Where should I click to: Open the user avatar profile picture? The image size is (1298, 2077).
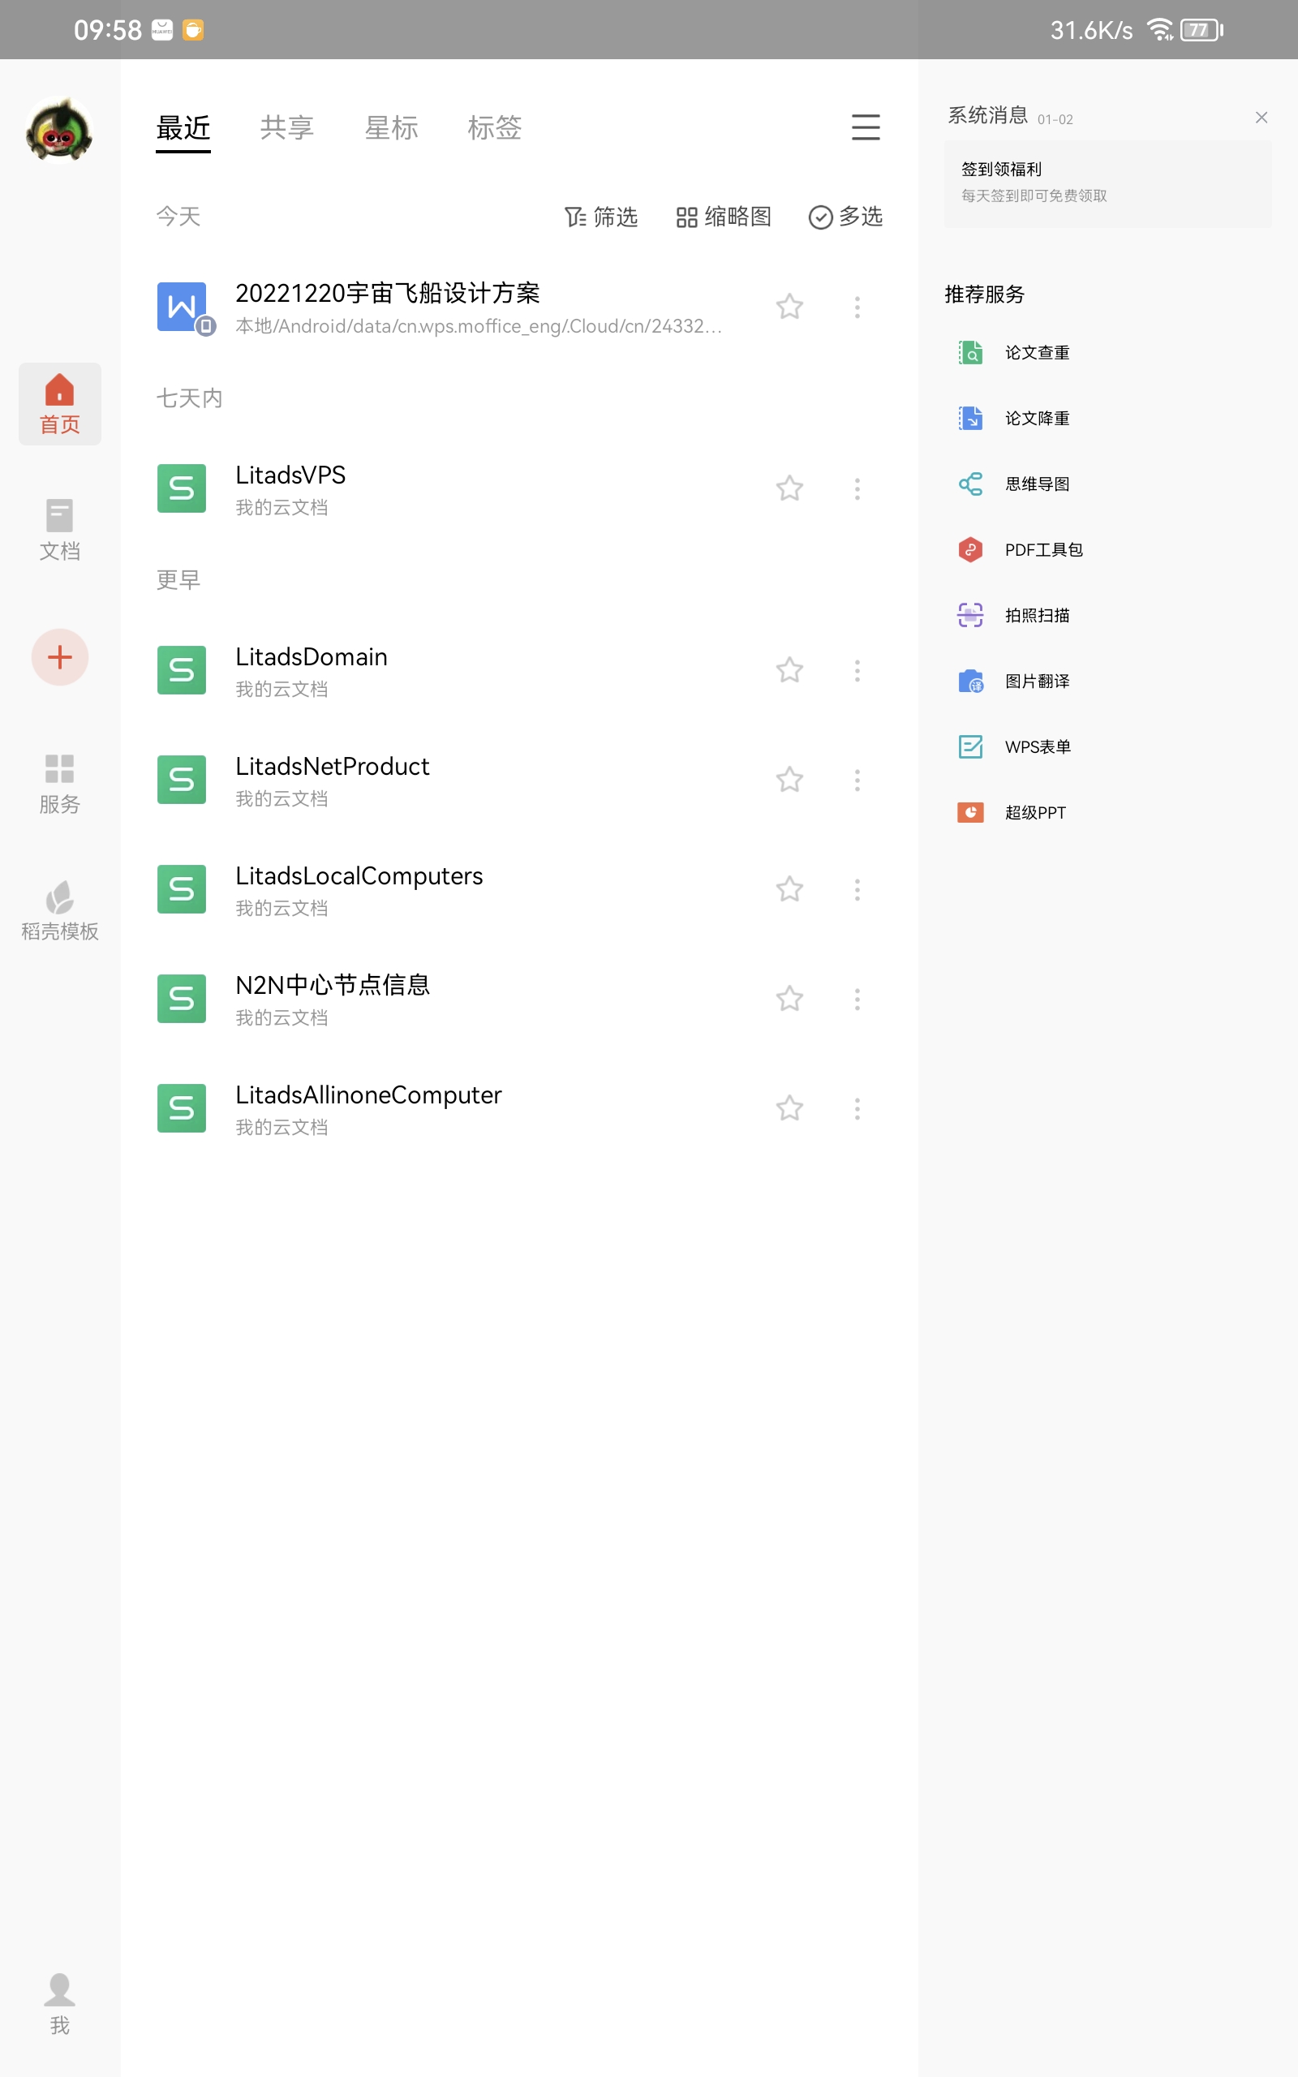click(59, 130)
